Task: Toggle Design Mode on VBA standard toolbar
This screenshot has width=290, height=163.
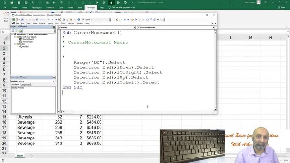Action: coord(59,19)
